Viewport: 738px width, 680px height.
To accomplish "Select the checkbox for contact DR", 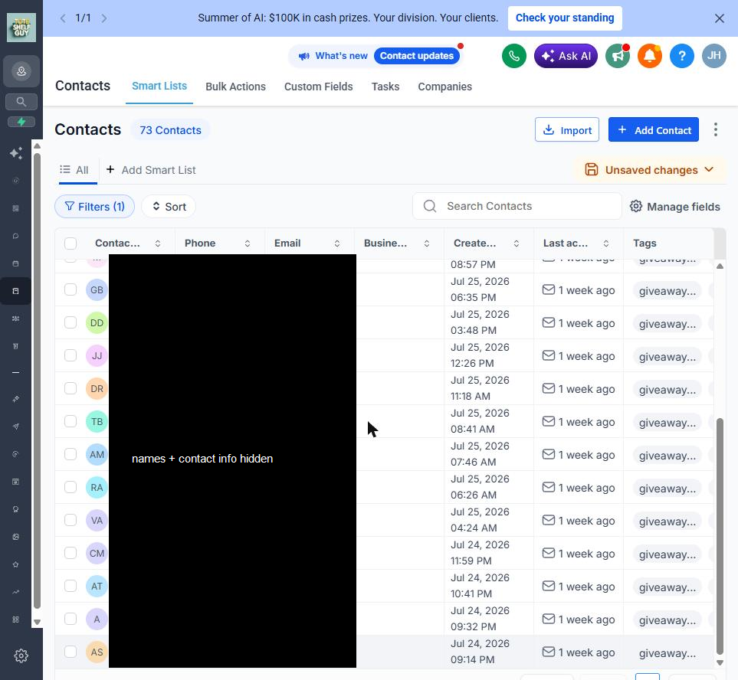I will tap(71, 388).
